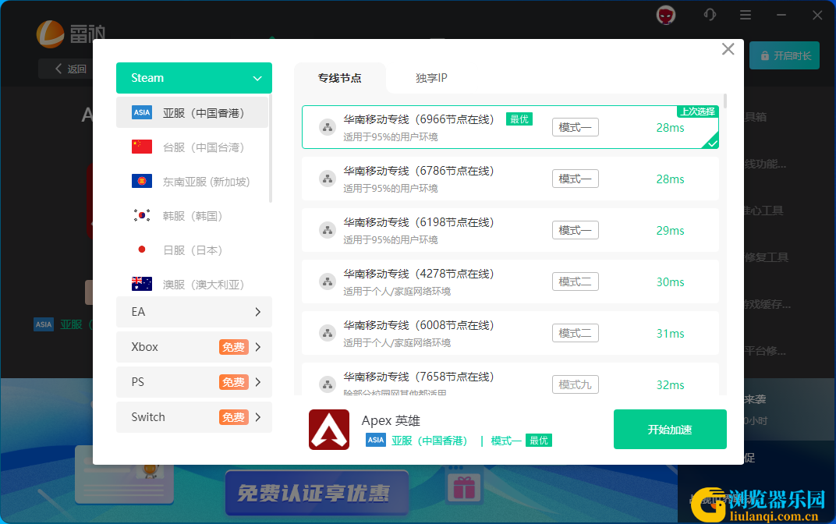836x524 pixels.
Task: Click node icon of 6966 node row
Action: click(x=328, y=127)
